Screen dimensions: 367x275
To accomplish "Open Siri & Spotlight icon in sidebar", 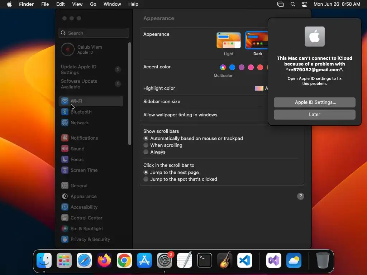I will [x=65, y=229].
